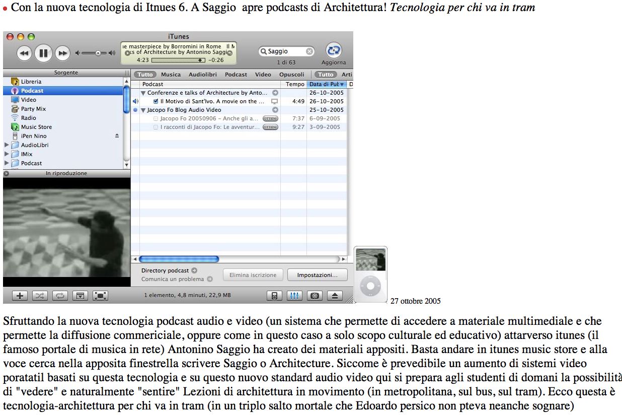
Task: Adjust the volume slider knob
Action: (x=98, y=53)
